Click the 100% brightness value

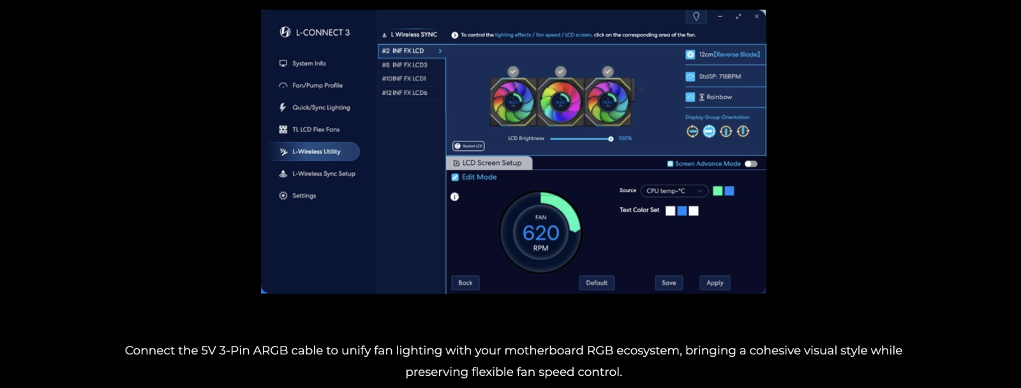(x=625, y=138)
